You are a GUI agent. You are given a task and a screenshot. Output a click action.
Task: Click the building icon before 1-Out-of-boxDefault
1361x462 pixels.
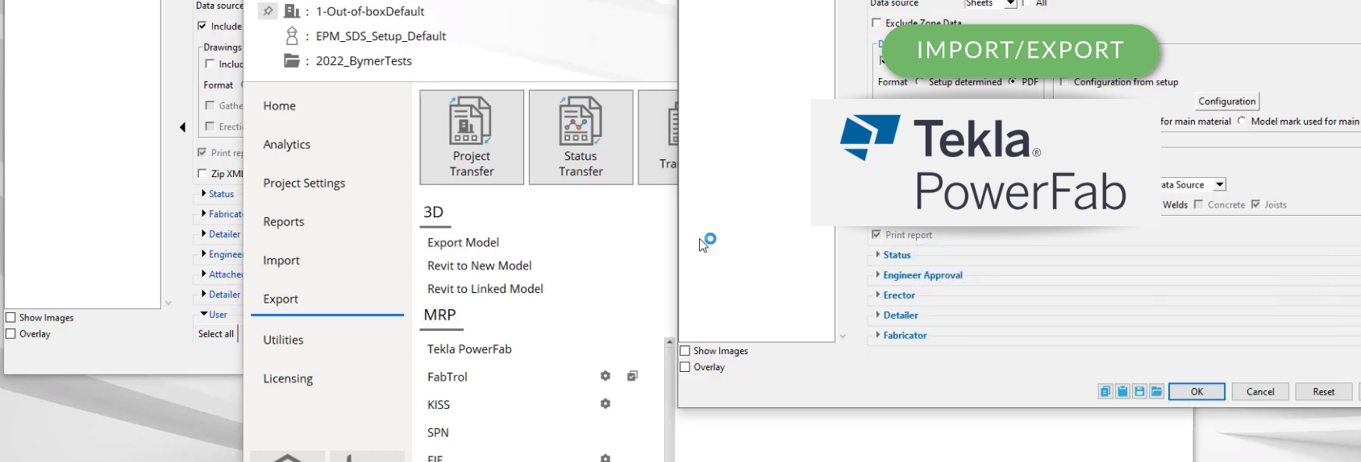(292, 11)
